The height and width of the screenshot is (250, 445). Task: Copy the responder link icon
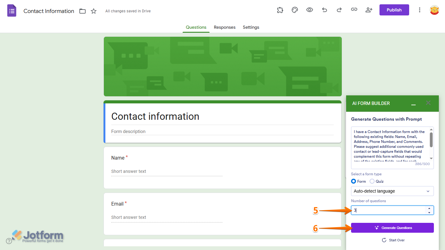[354, 10]
